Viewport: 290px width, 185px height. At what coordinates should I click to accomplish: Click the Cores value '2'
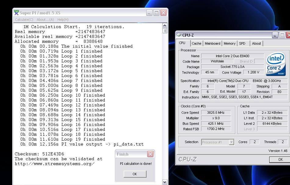tap(255, 142)
